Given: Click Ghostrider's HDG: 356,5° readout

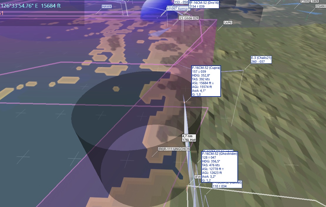Looking at the screenshot, I should (x=211, y=161).
